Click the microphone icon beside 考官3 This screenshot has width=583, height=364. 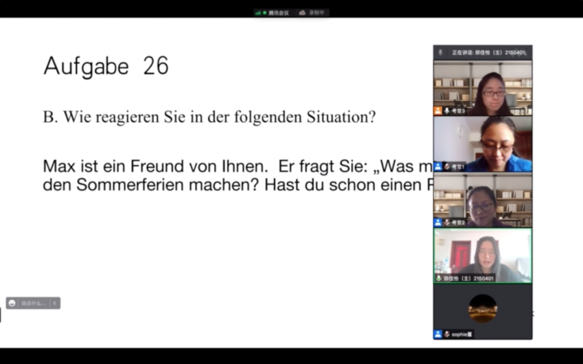pyautogui.click(x=447, y=111)
